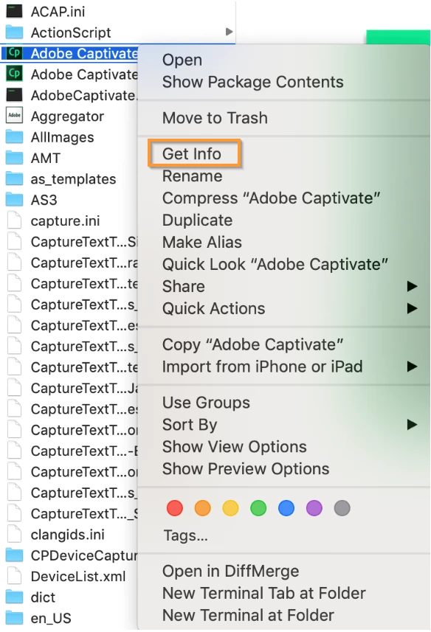Choose Open from the context menu
Image resolution: width=431 pixels, height=632 pixels.
[182, 60]
